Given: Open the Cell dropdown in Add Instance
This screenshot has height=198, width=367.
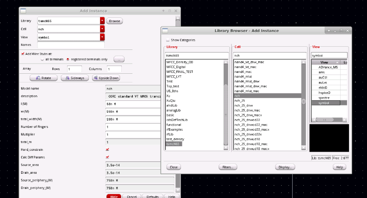Looking at the screenshot, I should (102, 29).
